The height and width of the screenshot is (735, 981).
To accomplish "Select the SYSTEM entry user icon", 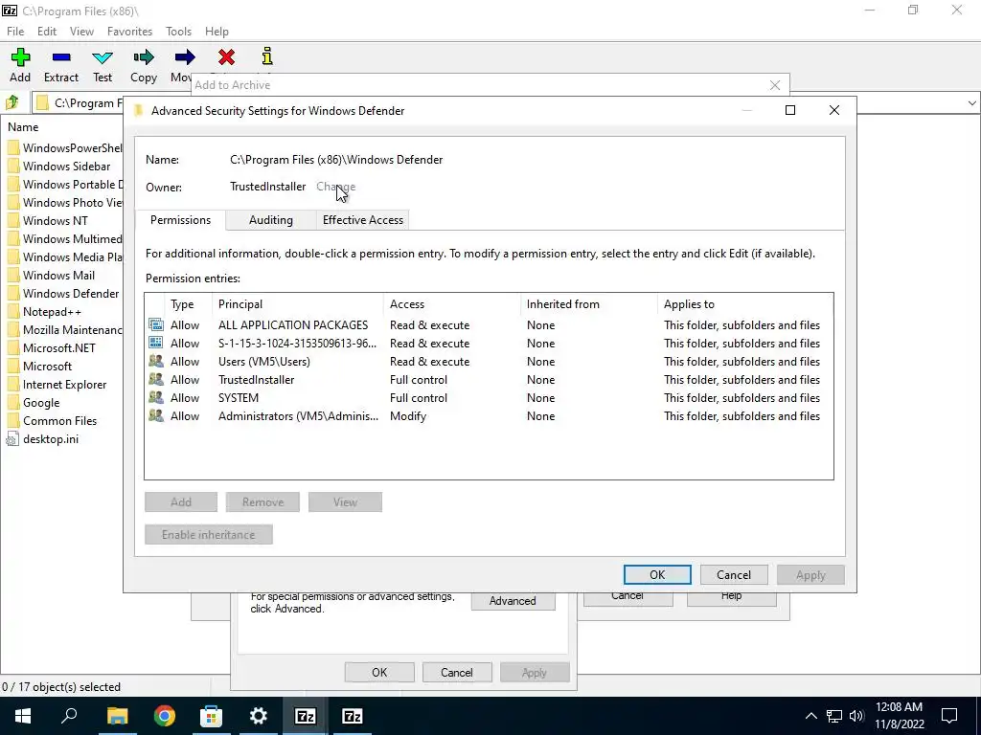I will pos(156,397).
